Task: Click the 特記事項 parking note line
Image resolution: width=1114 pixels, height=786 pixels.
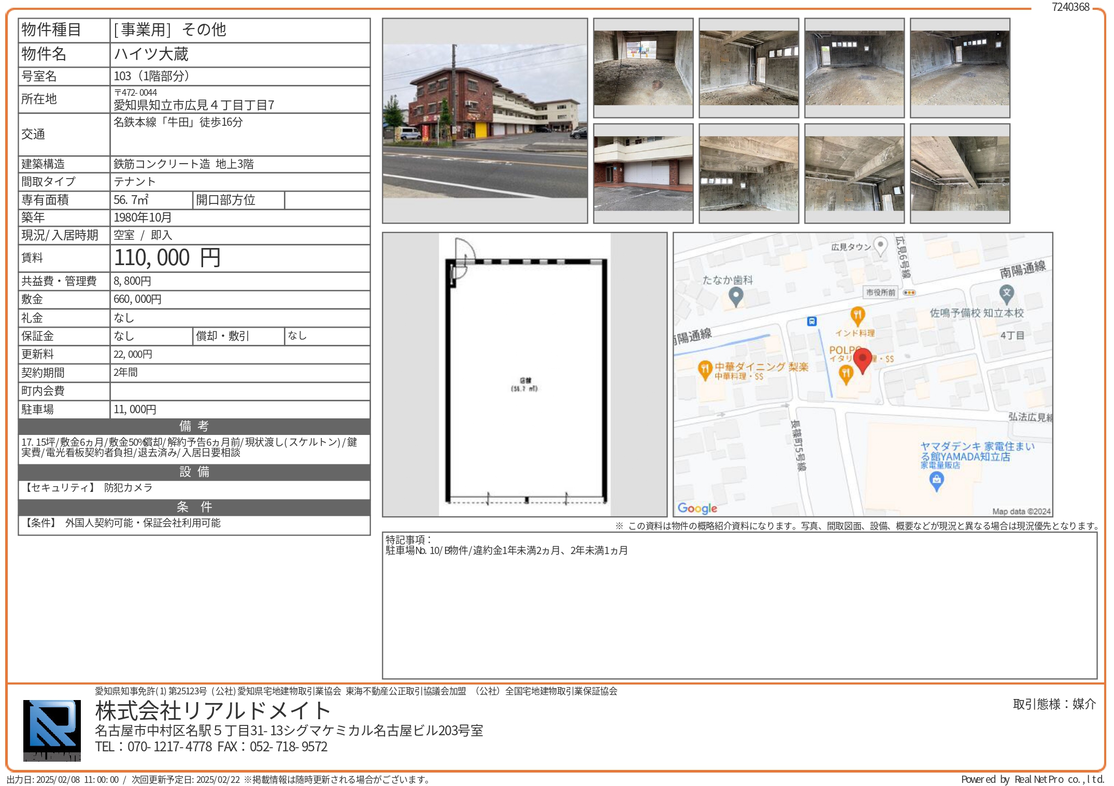Action: coord(507,550)
